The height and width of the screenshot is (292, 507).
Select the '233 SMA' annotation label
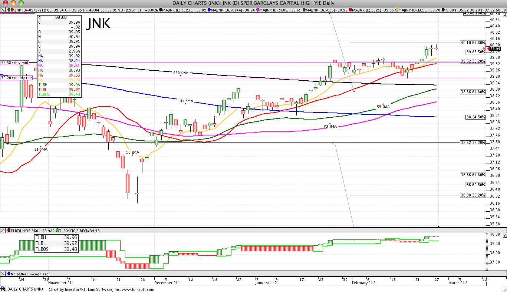(181, 73)
